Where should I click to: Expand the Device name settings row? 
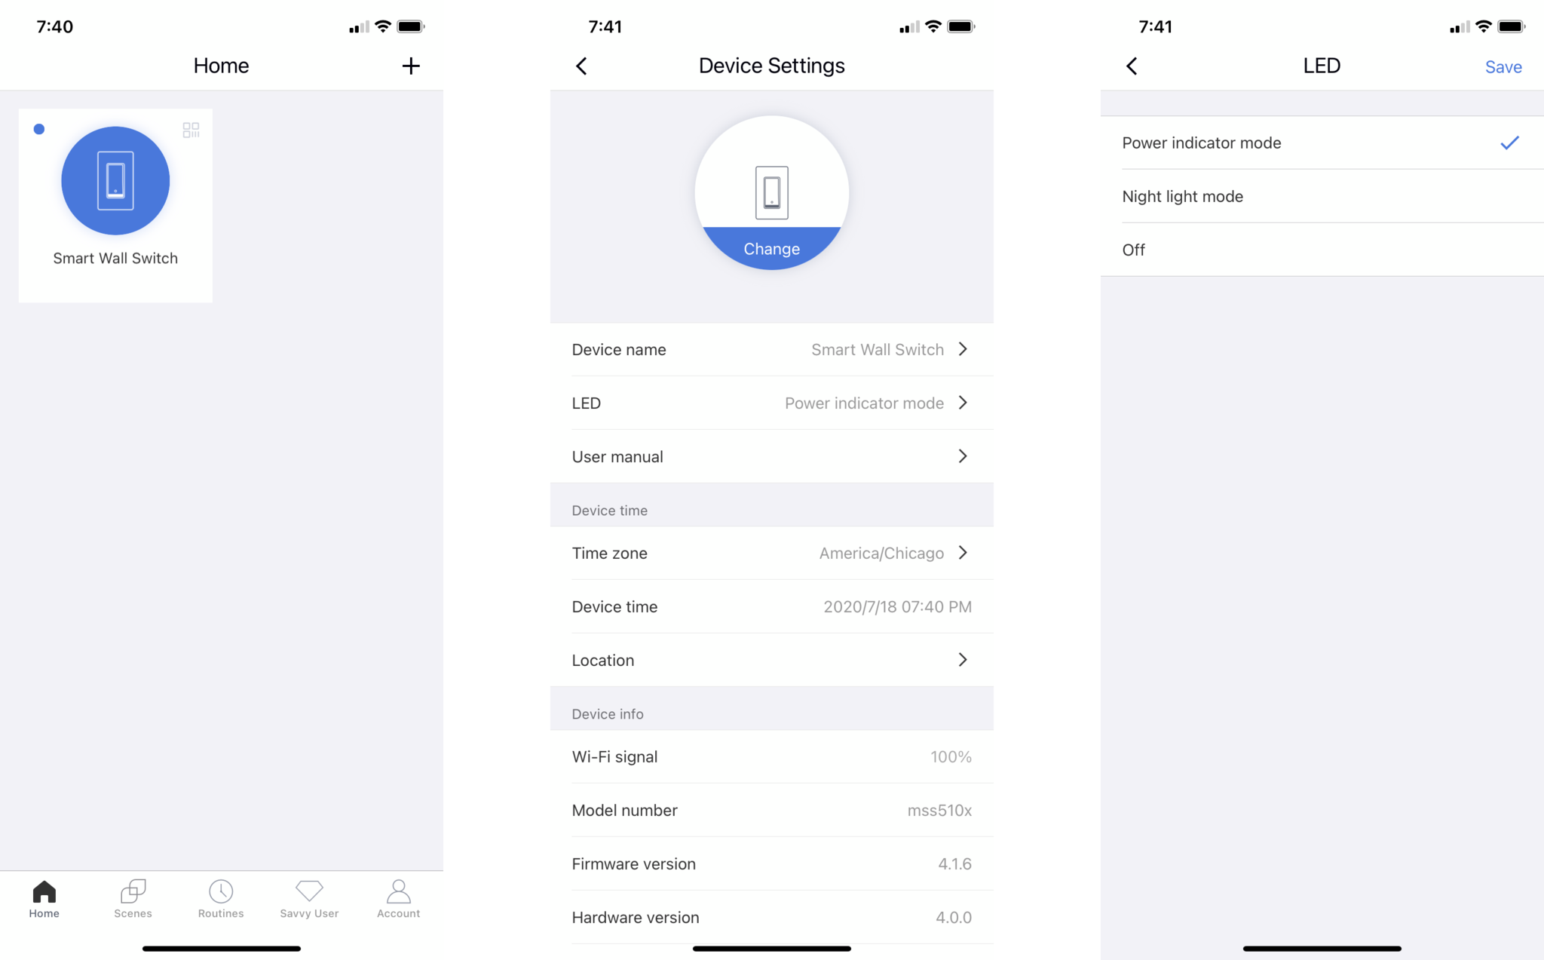(770, 349)
